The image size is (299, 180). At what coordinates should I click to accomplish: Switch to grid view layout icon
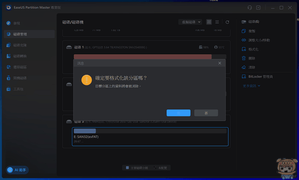point(209,22)
